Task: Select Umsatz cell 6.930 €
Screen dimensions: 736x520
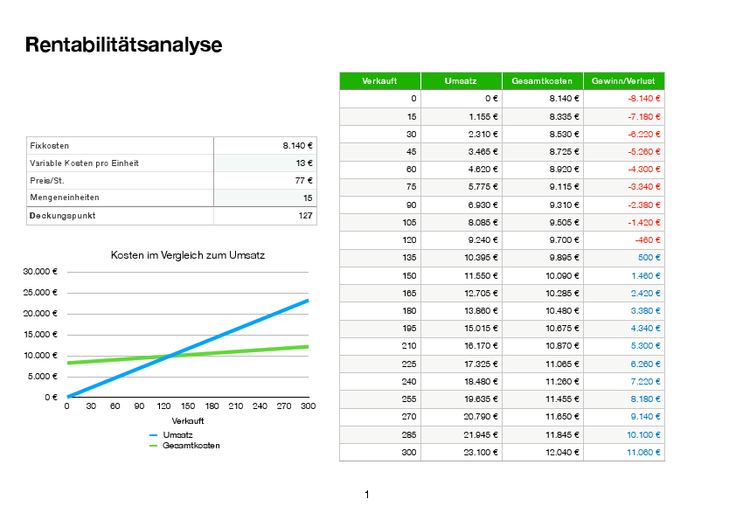Action: (x=461, y=205)
